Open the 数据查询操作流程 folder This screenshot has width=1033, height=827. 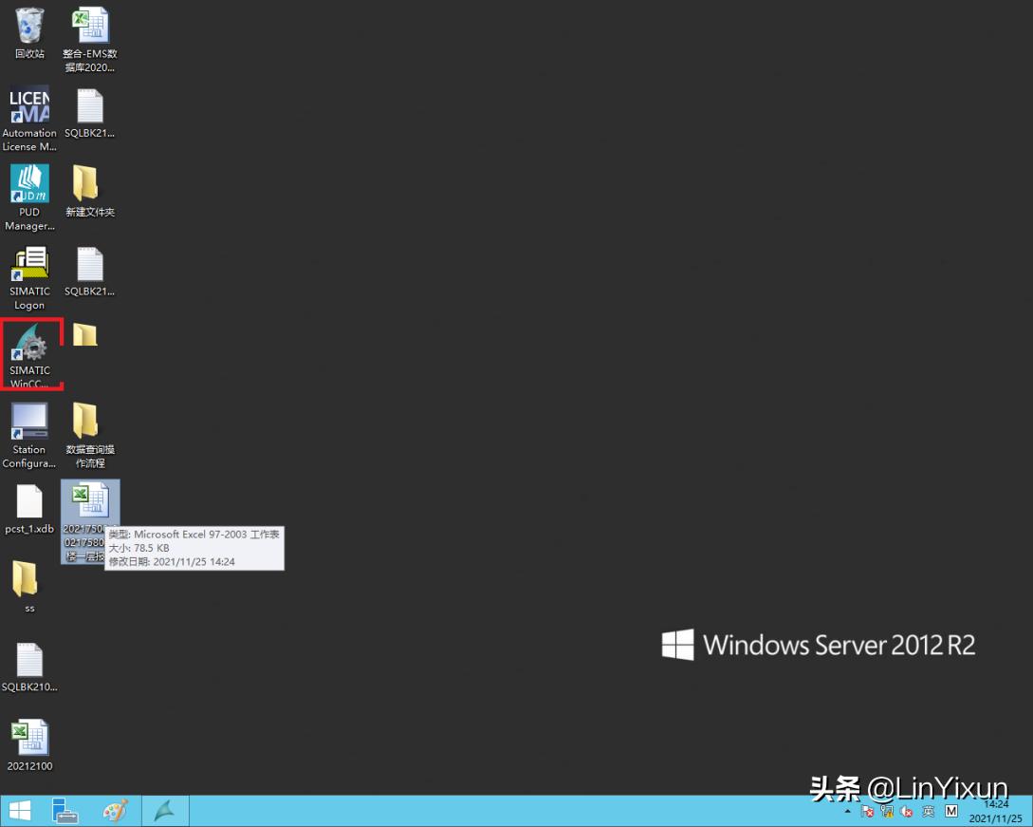[x=90, y=435]
